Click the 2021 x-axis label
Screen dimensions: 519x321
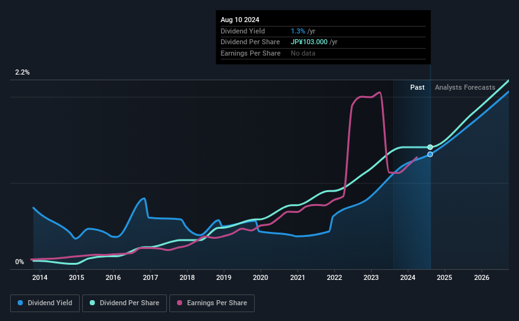[298, 277]
